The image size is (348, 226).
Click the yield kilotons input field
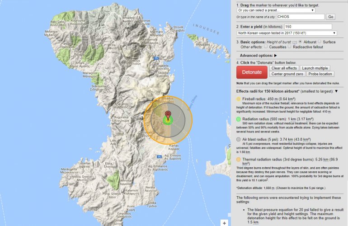tap(308, 27)
